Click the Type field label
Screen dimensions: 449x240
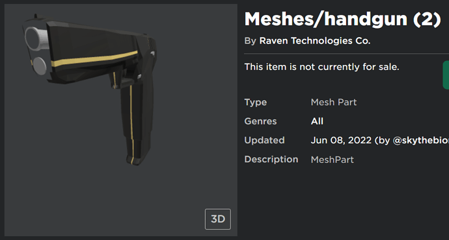pyautogui.click(x=256, y=102)
